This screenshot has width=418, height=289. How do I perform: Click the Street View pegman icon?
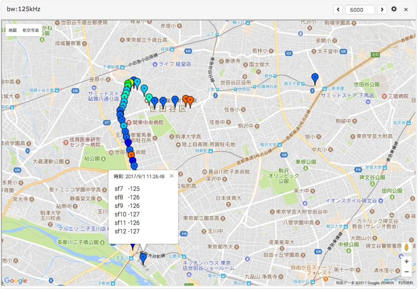pyautogui.click(x=407, y=247)
